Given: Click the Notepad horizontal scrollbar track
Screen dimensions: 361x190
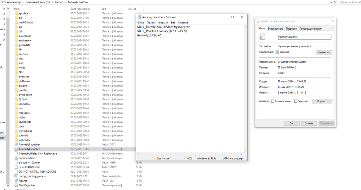Looking at the screenshot, I should tap(189, 154).
